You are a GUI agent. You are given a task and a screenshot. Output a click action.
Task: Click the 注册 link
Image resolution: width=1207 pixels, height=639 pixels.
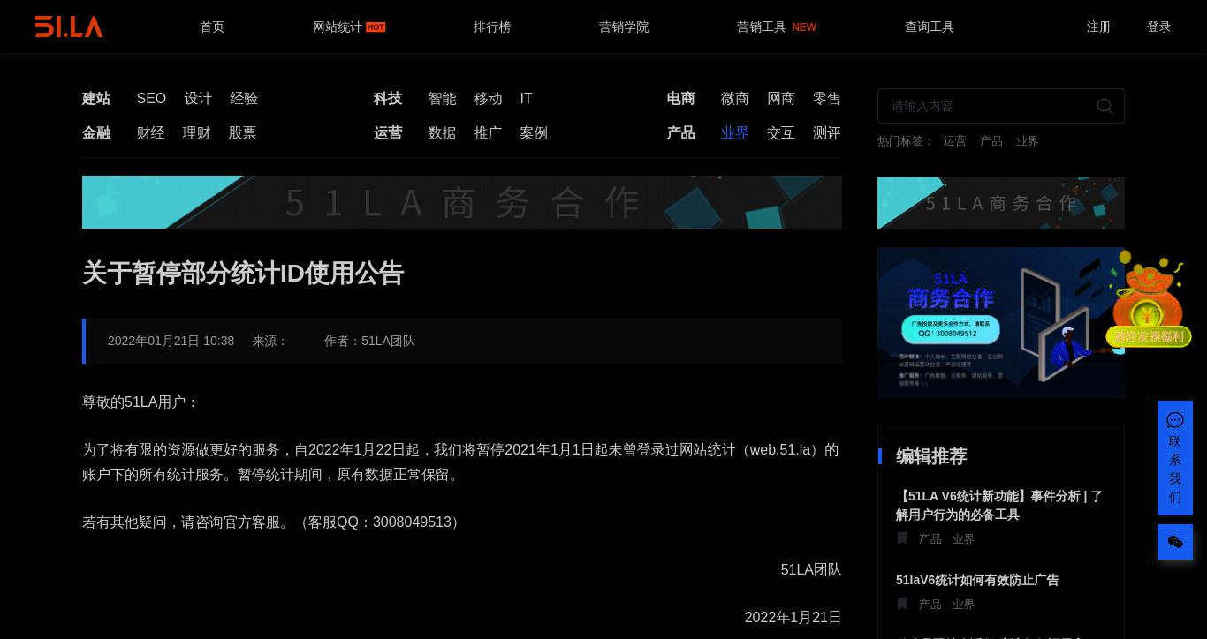click(x=1099, y=26)
